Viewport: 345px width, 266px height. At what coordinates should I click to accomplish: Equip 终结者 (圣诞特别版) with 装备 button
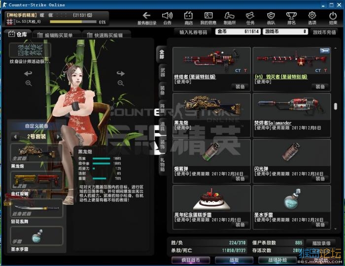(240, 87)
